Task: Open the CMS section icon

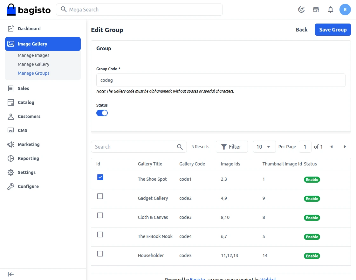Action: [x=10, y=130]
